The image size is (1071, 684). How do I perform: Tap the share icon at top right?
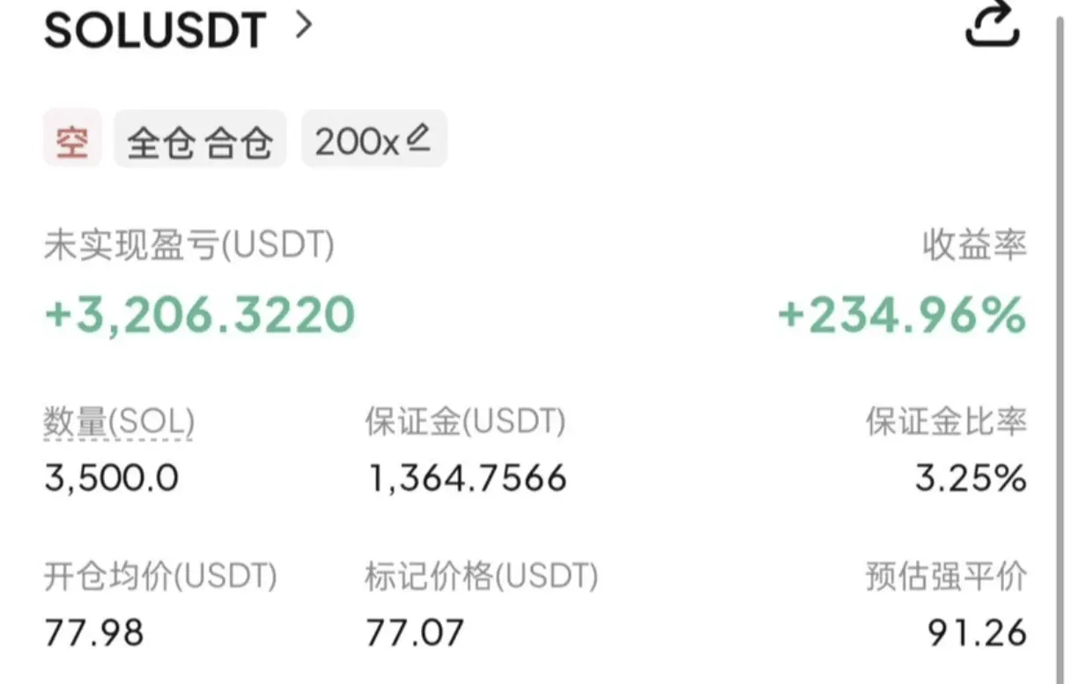click(993, 25)
